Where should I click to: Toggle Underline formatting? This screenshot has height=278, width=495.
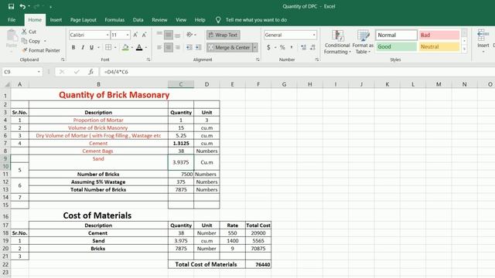[91, 47]
